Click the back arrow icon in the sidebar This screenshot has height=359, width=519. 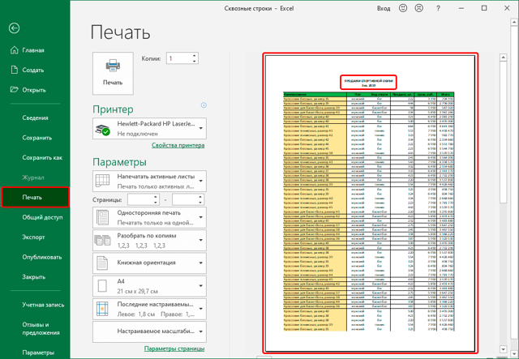click(15, 28)
